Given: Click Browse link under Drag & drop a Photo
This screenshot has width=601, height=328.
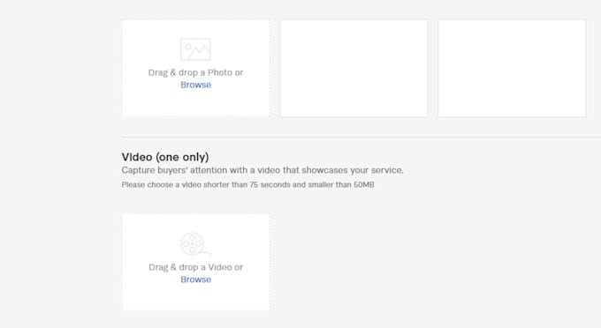Looking at the screenshot, I should pyautogui.click(x=196, y=85).
